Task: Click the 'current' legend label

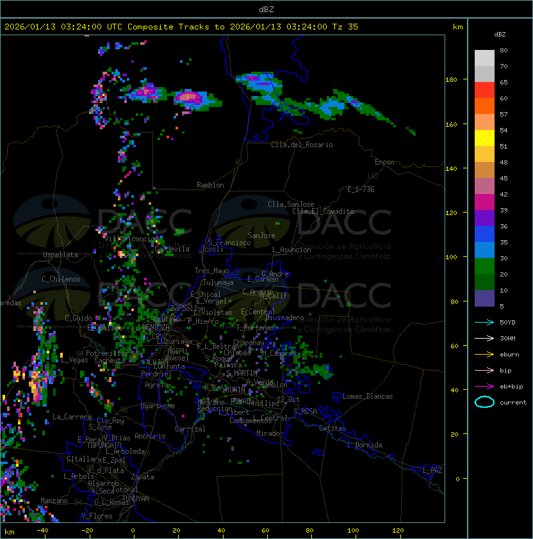Action: tap(513, 403)
